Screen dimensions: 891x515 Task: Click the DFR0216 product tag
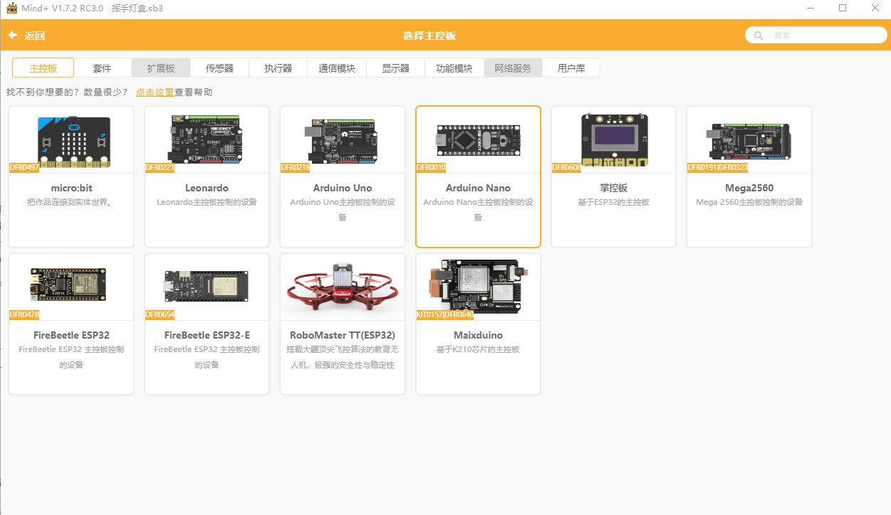coord(295,168)
